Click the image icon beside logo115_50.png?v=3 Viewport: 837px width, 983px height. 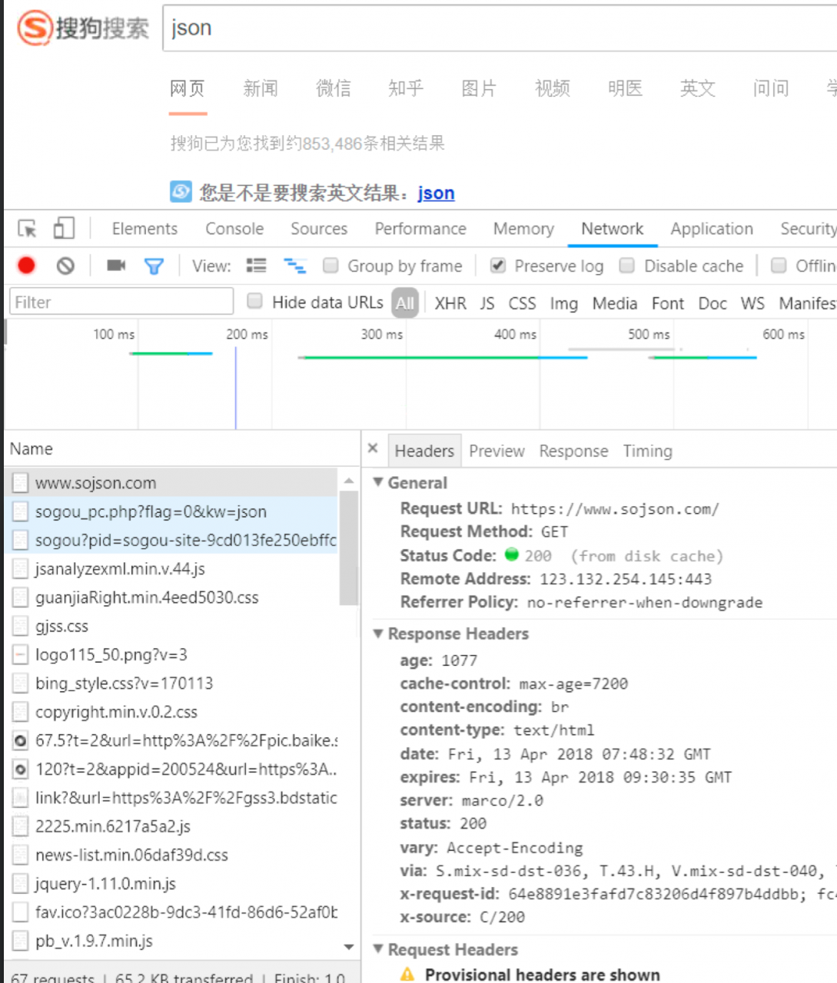pos(21,655)
